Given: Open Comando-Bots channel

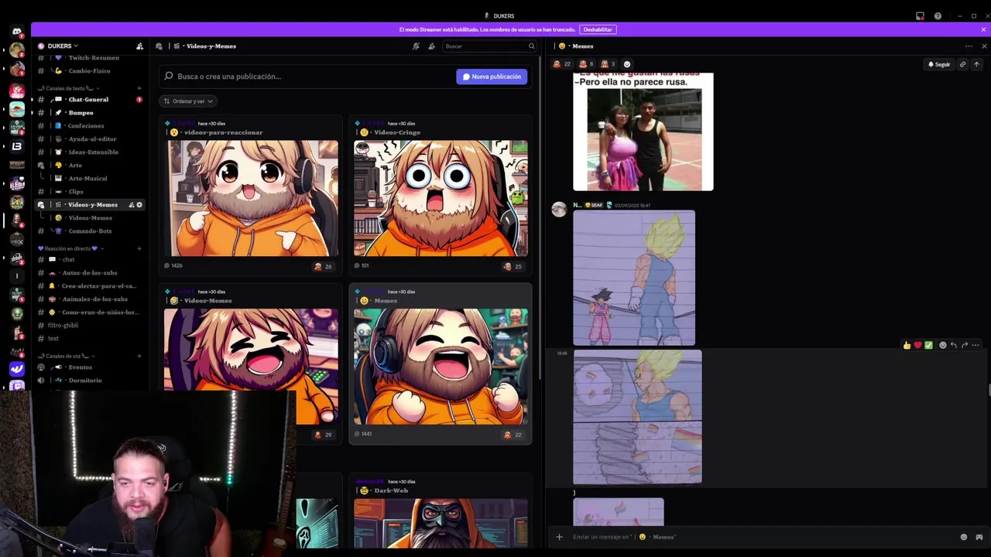Looking at the screenshot, I should (90, 231).
